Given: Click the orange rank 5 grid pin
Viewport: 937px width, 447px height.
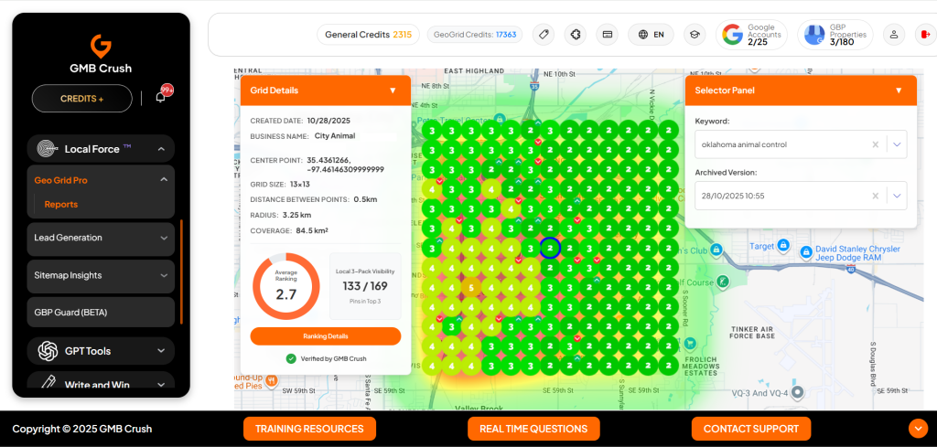Looking at the screenshot, I should [471, 288].
